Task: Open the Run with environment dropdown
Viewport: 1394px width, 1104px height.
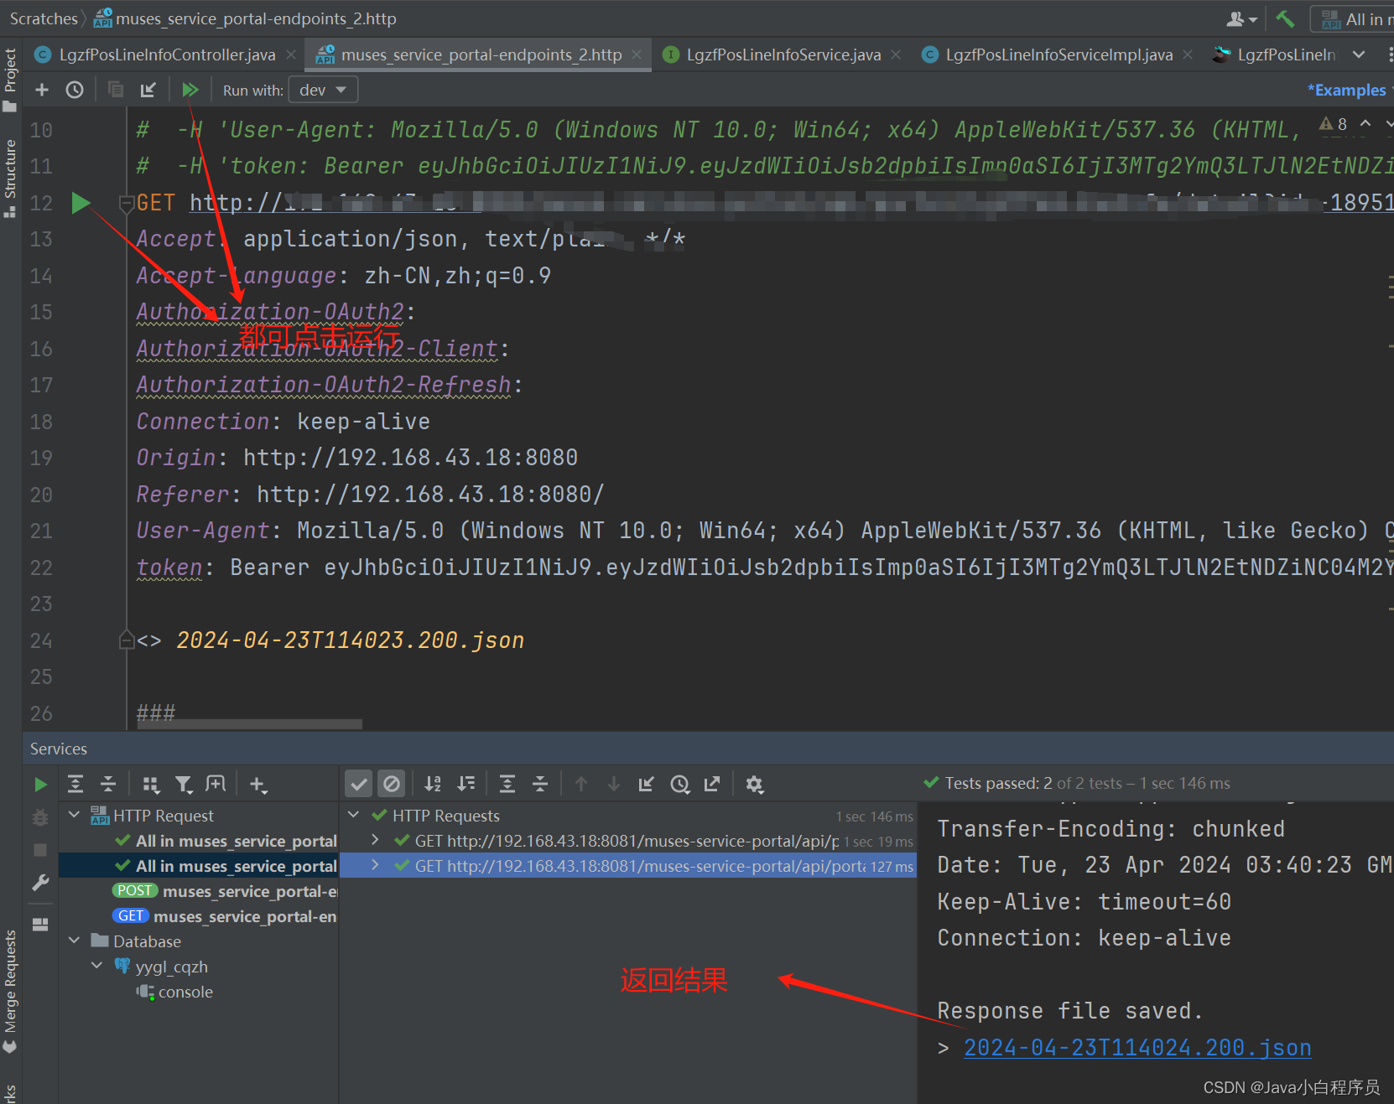Action: click(323, 90)
